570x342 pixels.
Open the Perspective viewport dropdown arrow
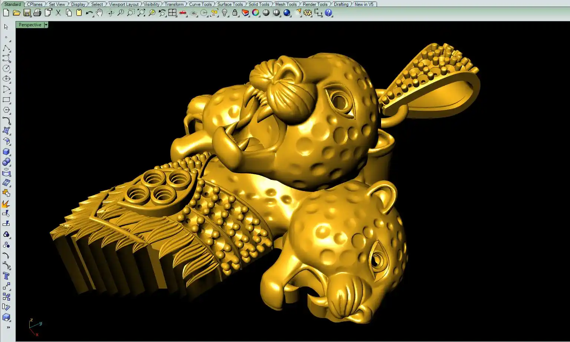[46, 25]
